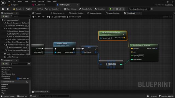Viewport: 175px width, 98px height.
Task: Select the Arrow Component row
Action: (17, 50)
